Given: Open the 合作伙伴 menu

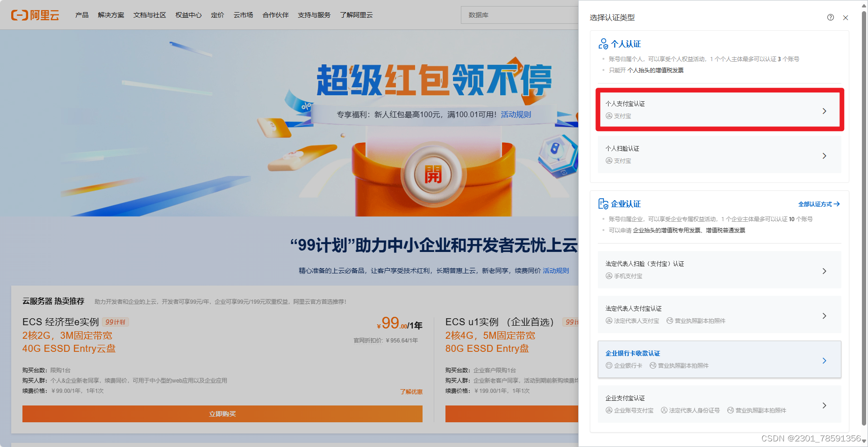Looking at the screenshot, I should coord(276,15).
